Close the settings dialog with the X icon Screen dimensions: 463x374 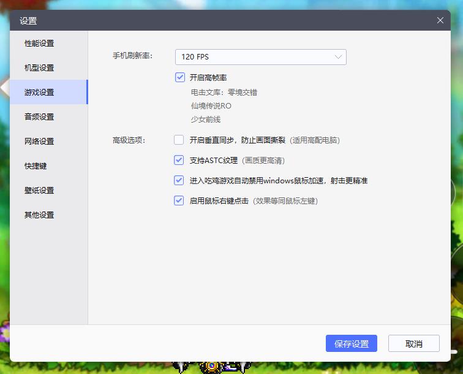[440, 20]
